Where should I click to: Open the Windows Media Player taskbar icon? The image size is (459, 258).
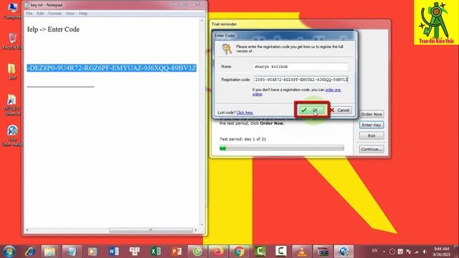93,252
